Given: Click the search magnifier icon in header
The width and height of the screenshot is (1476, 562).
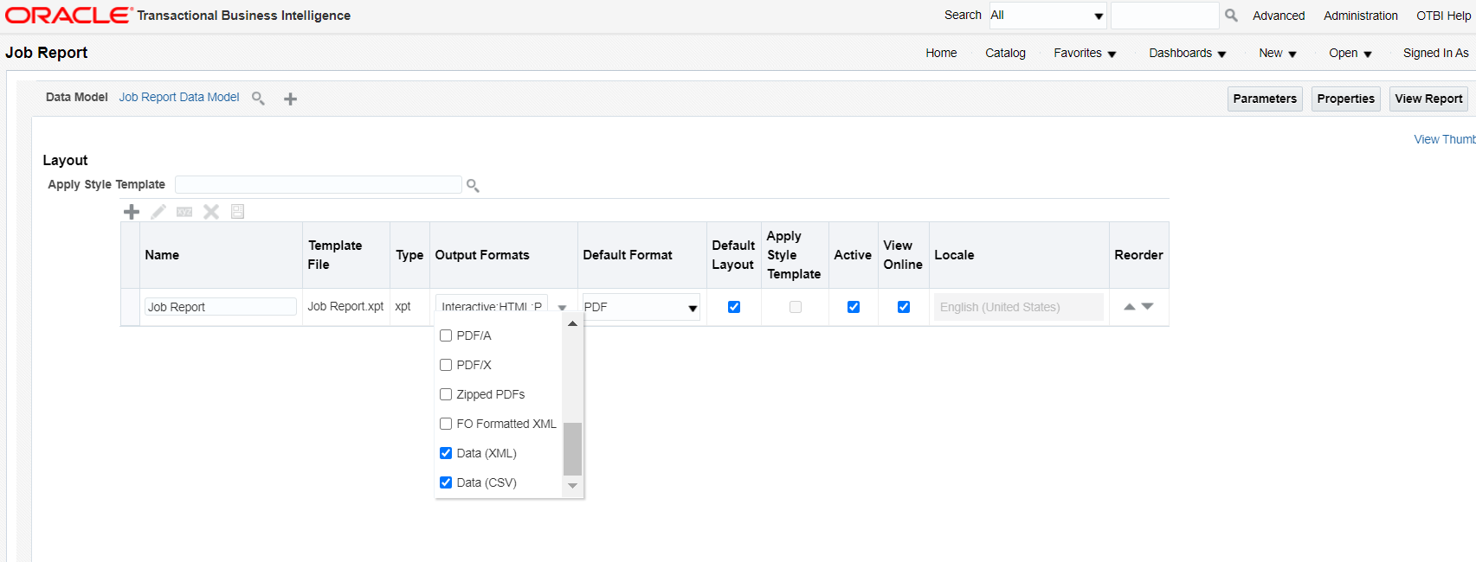Looking at the screenshot, I should coord(1231,16).
